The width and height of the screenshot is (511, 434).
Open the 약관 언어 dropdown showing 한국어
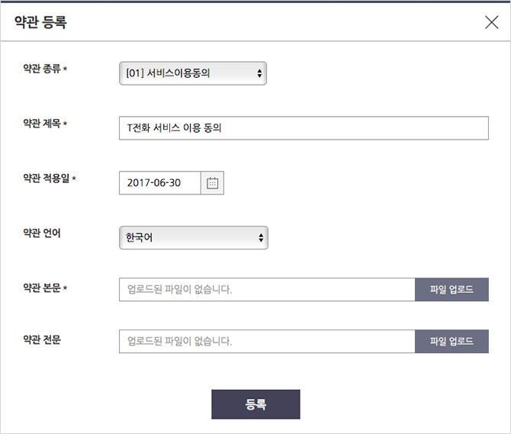click(194, 238)
